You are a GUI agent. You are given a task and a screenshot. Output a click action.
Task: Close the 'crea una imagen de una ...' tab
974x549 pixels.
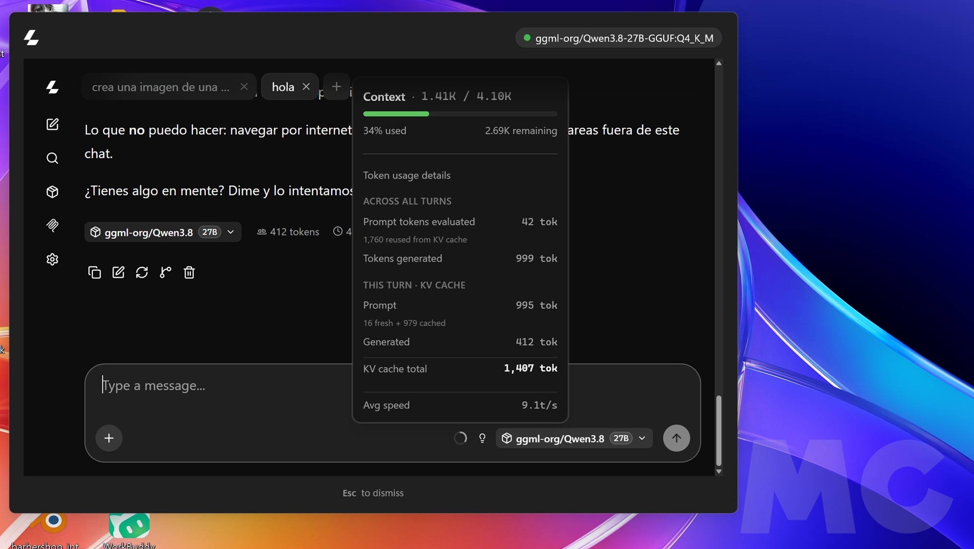(x=244, y=87)
